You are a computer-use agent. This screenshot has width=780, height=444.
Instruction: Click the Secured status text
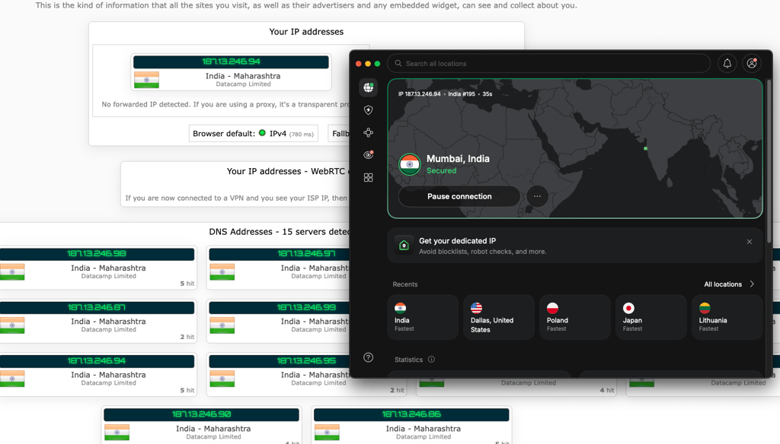tap(441, 171)
